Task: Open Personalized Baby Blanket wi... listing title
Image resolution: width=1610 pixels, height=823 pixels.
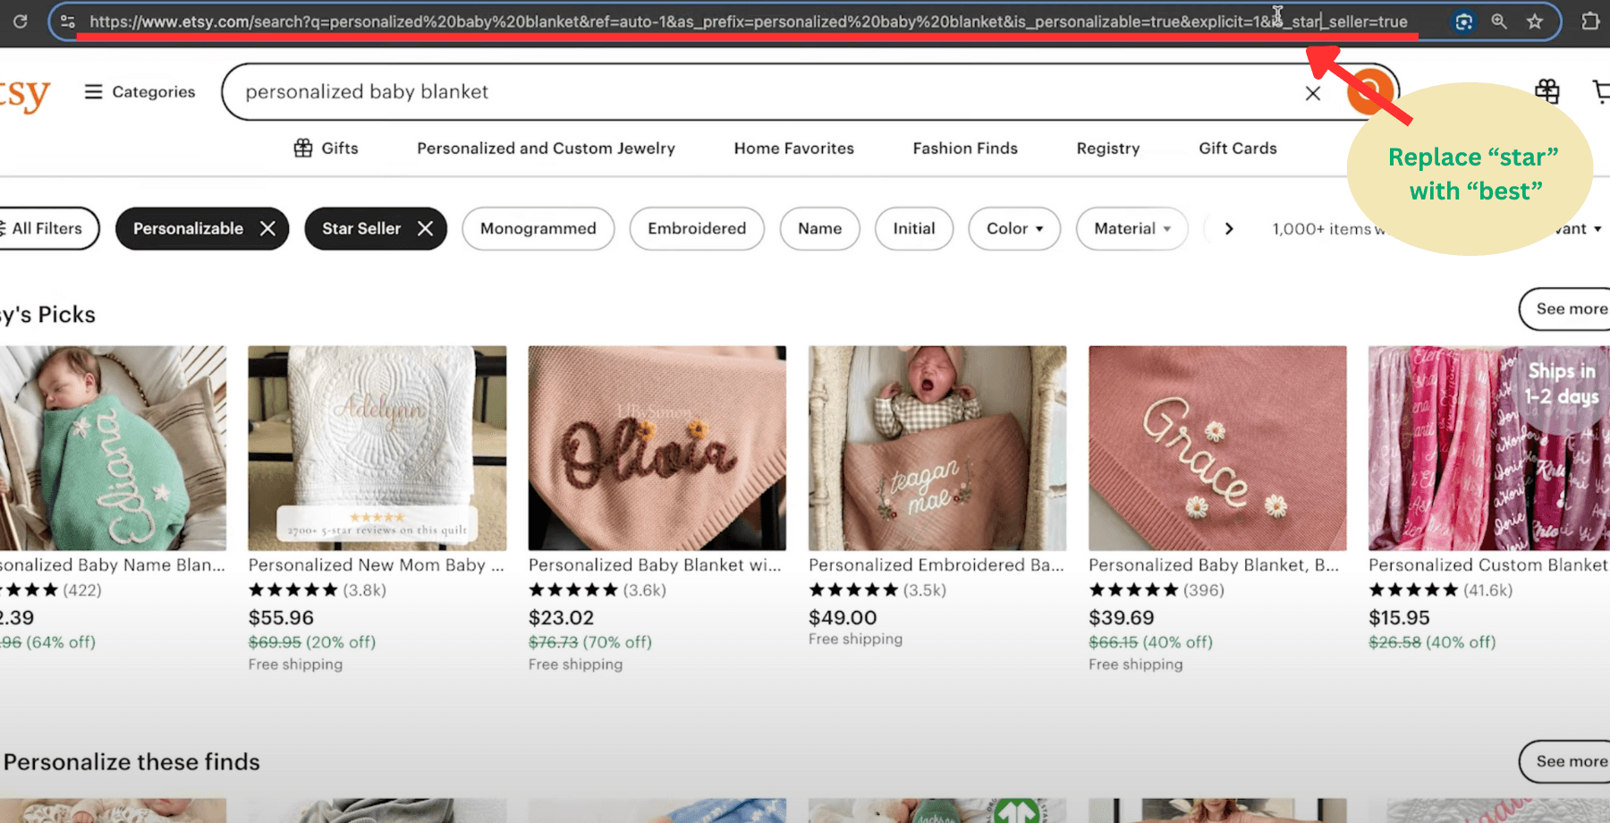Action: 655,565
